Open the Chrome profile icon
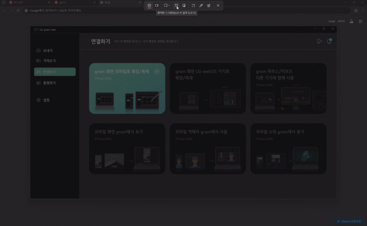The height and width of the screenshot is (226, 367). coord(356,10)
